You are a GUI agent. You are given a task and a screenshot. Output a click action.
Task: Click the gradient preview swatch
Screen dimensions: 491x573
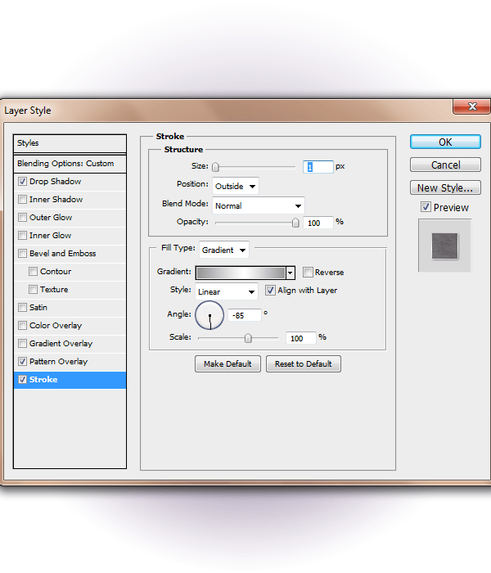pos(241,273)
